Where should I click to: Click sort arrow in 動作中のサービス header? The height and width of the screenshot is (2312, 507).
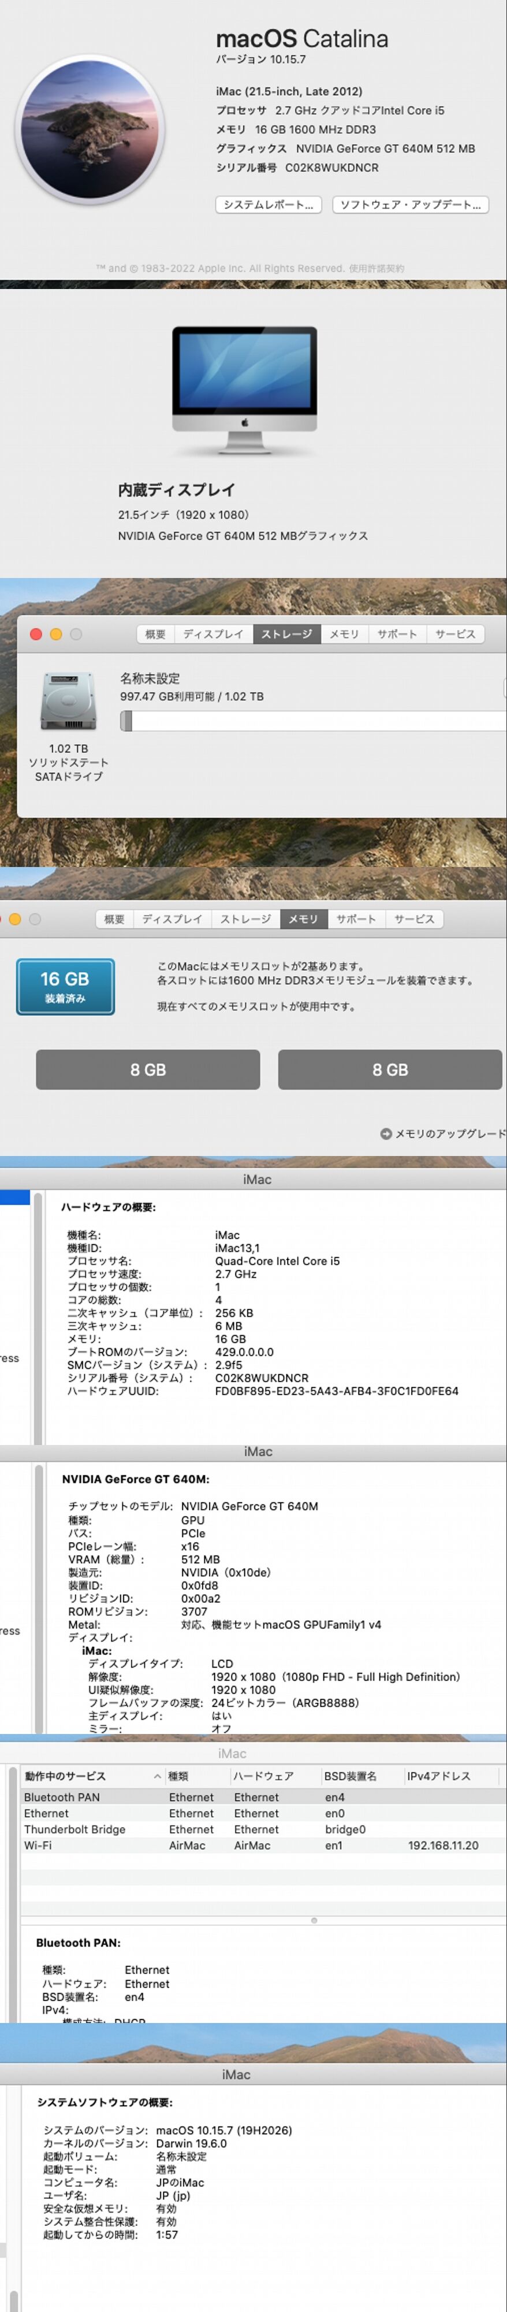coord(157,1776)
